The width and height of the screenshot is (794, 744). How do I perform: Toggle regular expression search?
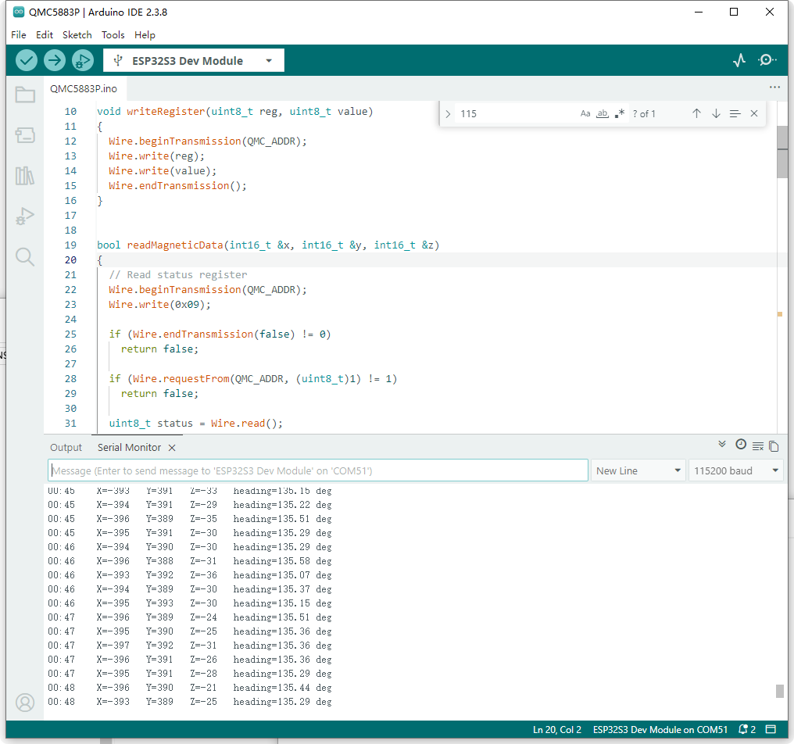coord(619,113)
